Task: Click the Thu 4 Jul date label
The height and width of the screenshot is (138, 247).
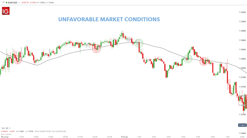Action: coord(5,137)
